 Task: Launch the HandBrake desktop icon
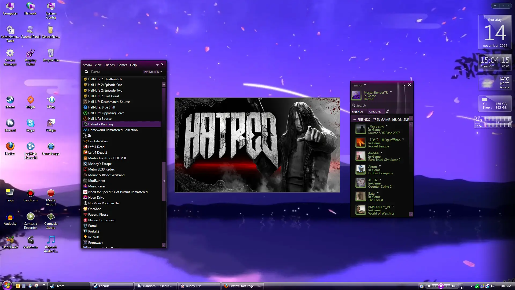point(10,242)
